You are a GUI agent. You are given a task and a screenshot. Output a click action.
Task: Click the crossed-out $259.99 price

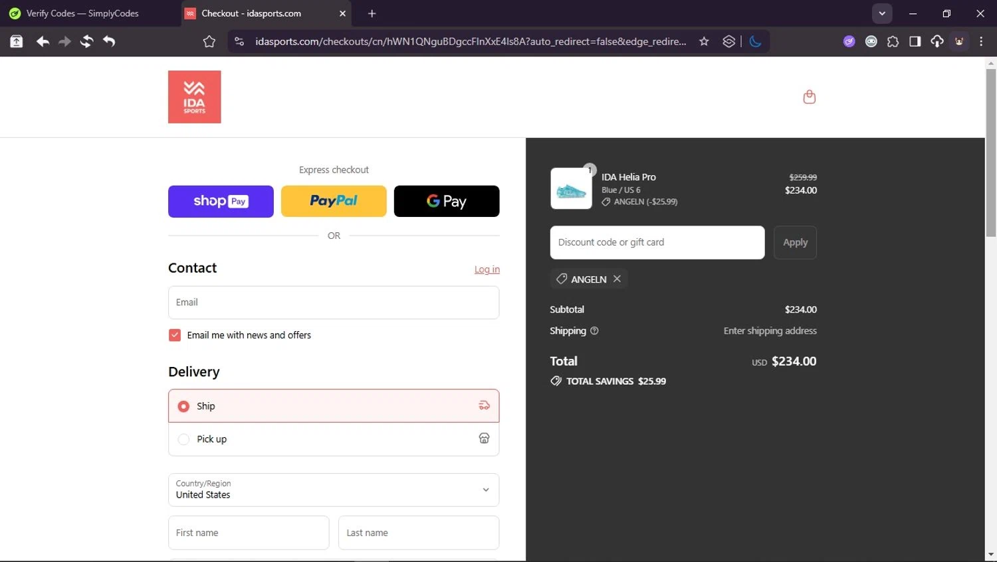point(803,177)
